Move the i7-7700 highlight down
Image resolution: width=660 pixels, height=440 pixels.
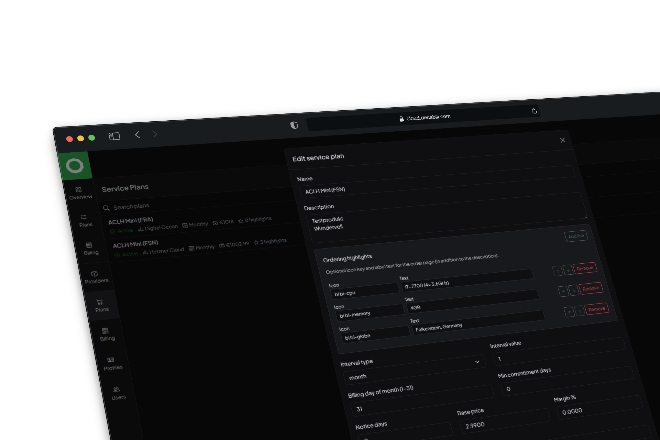568,269
